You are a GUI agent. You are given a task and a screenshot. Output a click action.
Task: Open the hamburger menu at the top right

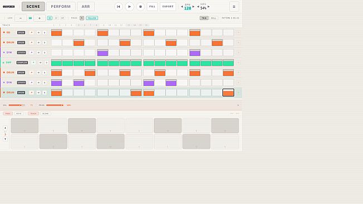tap(234, 7)
